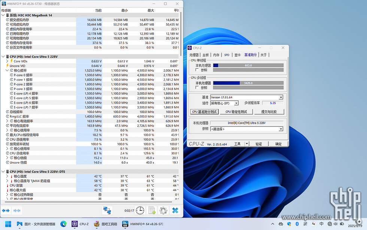Click the collapse columns arrows icon
The width and height of the screenshot is (367, 230).
(x=17, y=210)
